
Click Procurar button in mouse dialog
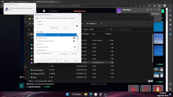coord(74,54)
